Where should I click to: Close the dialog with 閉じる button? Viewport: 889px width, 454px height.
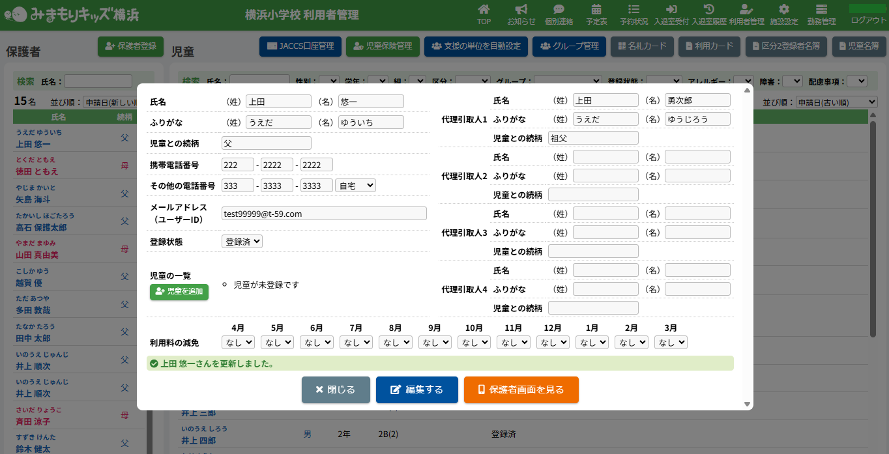click(336, 390)
